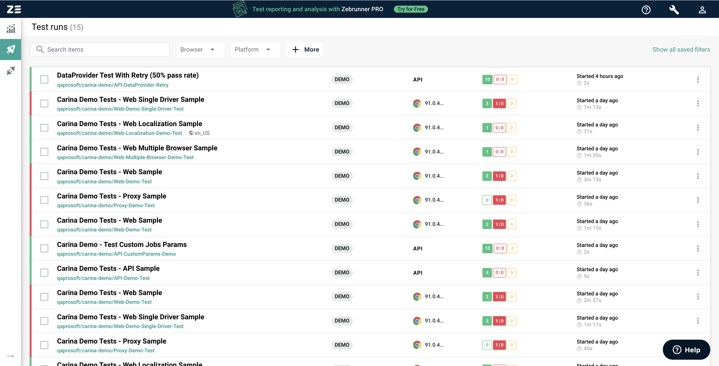
Task: Open three-dot menu for DataProvider Test run
Action: (698, 80)
